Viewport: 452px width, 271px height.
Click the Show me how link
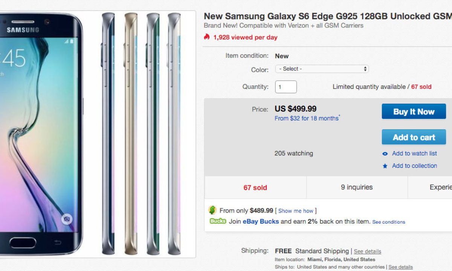[296, 211]
